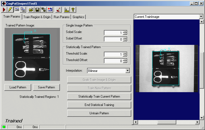
Task: Open the Run Params tab
Action: [x=62, y=17]
